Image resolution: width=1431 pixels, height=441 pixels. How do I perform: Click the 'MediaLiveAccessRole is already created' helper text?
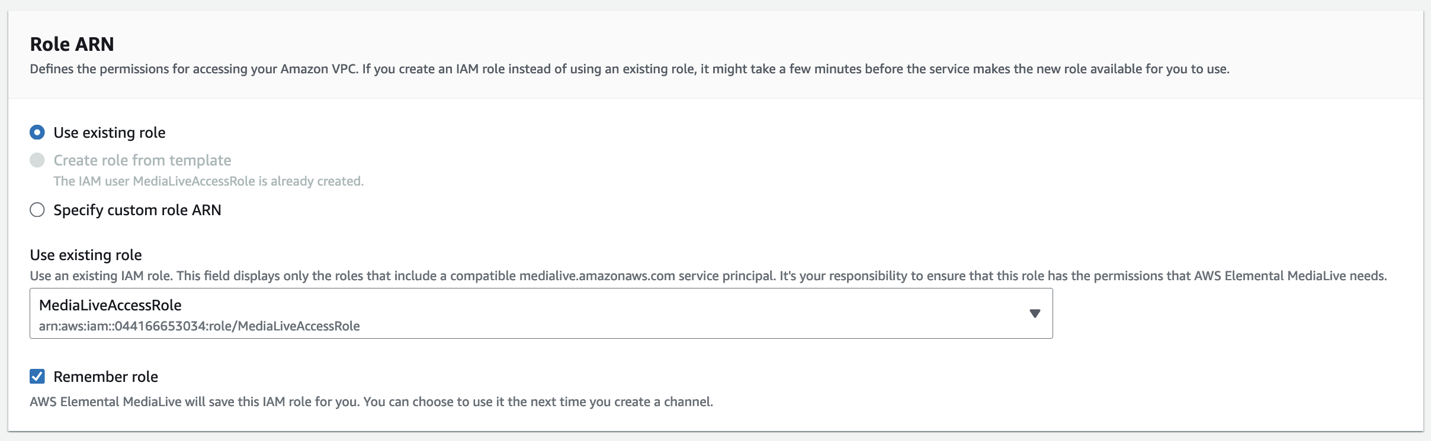point(208,181)
